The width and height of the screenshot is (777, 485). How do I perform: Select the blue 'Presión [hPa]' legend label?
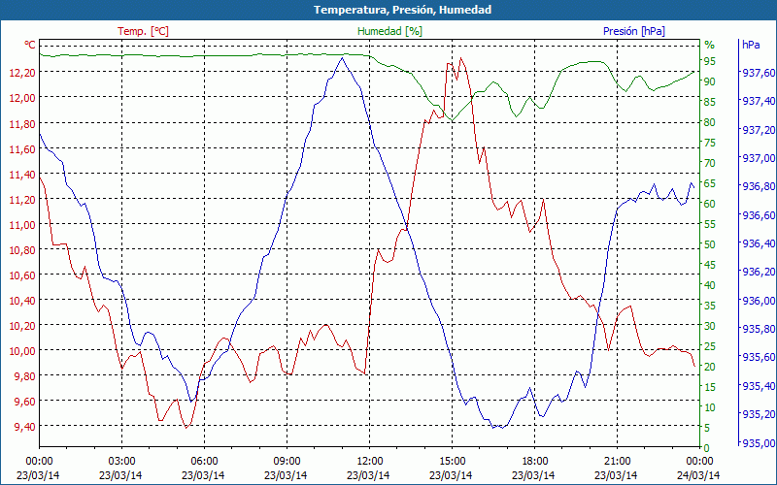point(634,31)
